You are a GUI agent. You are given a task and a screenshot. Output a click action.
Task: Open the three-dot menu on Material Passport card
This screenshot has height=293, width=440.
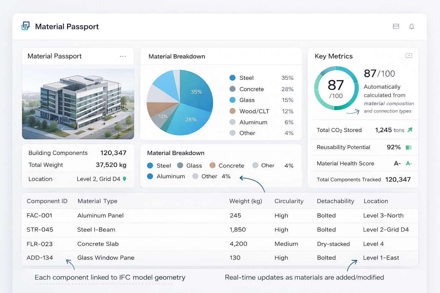tap(123, 56)
